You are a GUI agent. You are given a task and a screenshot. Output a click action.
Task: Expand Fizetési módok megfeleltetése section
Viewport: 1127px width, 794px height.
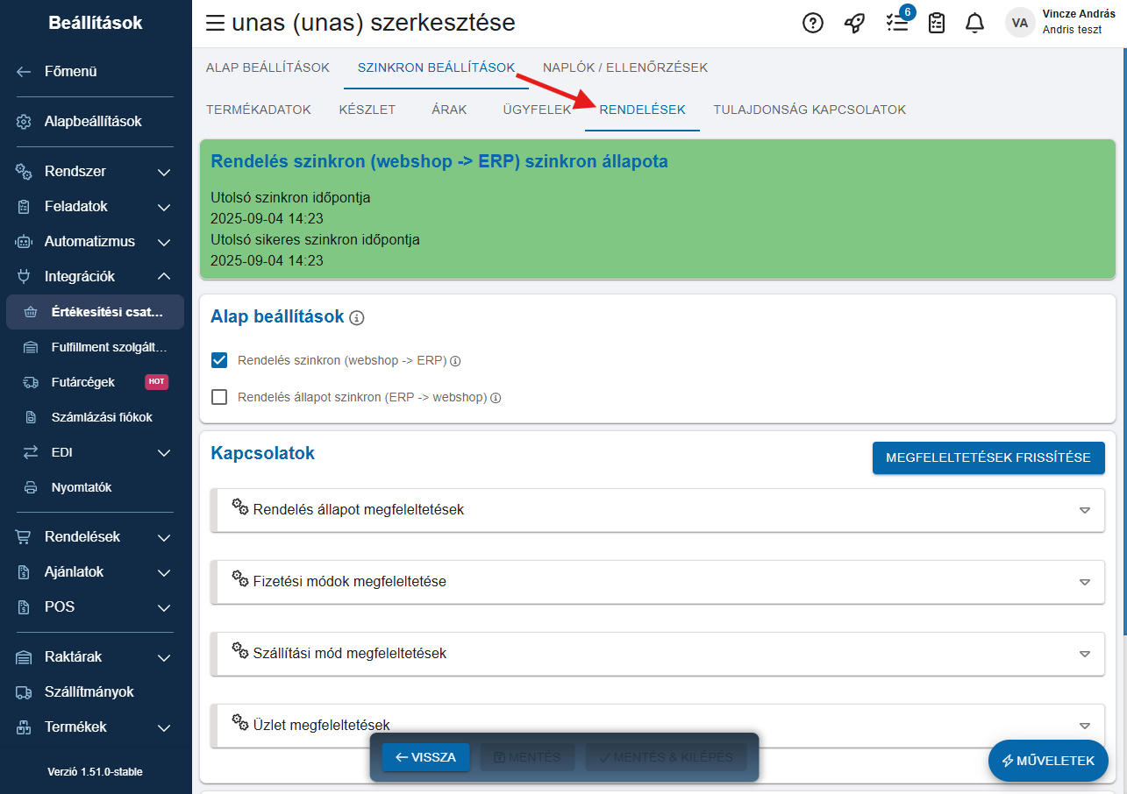(658, 582)
